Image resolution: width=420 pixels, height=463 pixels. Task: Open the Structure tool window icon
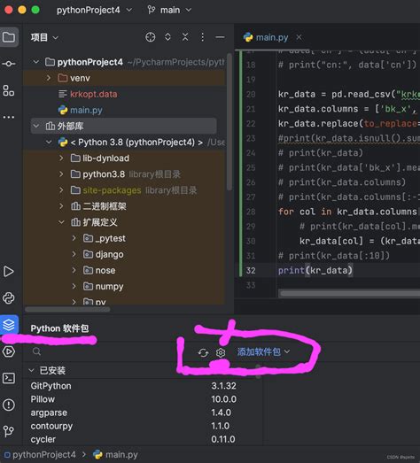[9, 90]
